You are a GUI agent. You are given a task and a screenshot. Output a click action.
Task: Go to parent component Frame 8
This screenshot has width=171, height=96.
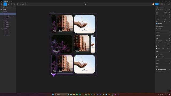click(159, 29)
